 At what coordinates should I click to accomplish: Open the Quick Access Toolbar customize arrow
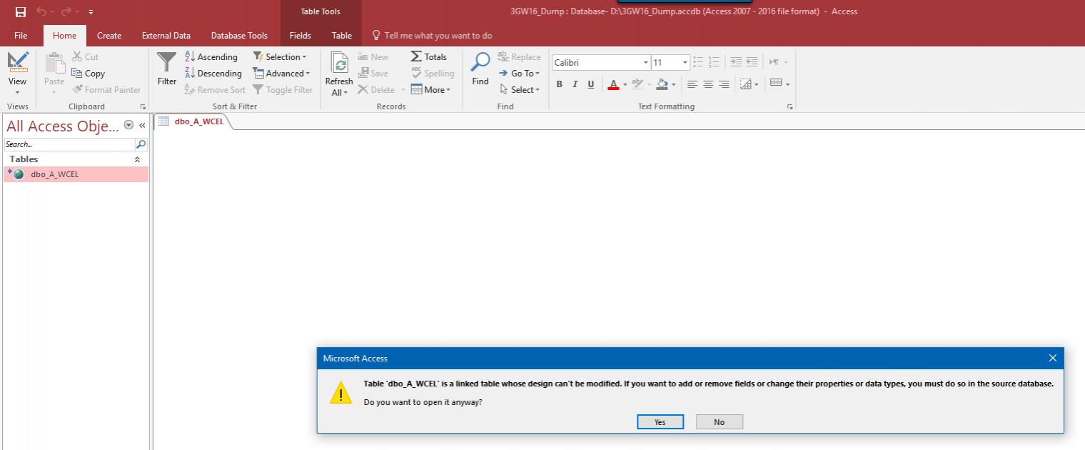point(91,12)
